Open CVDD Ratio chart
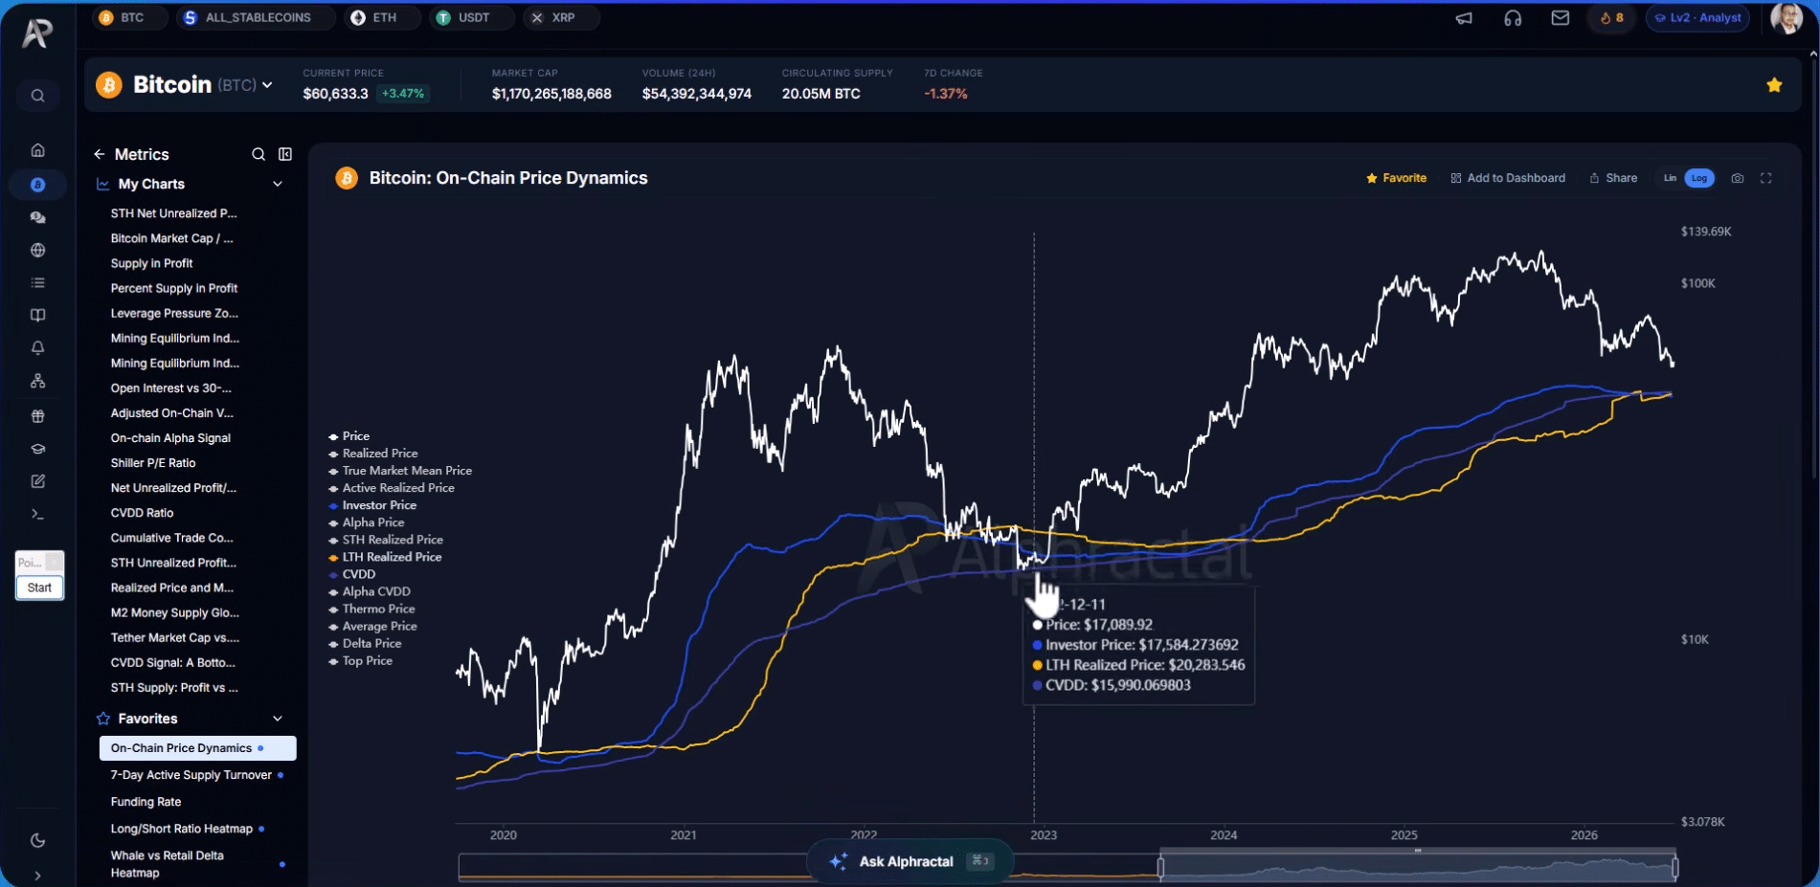This screenshot has height=887, width=1820. pyautogui.click(x=142, y=513)
